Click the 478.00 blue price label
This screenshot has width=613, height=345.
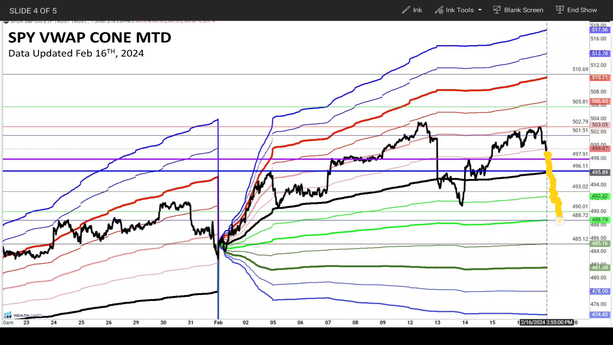600,291
